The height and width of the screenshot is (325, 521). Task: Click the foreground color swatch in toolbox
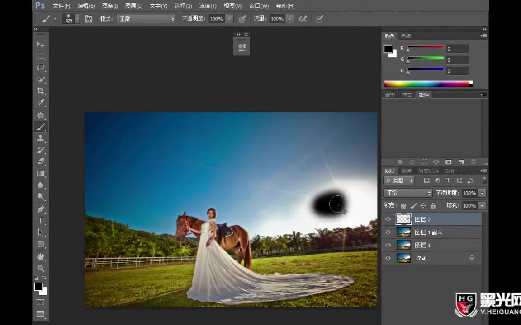pos(38,287)
